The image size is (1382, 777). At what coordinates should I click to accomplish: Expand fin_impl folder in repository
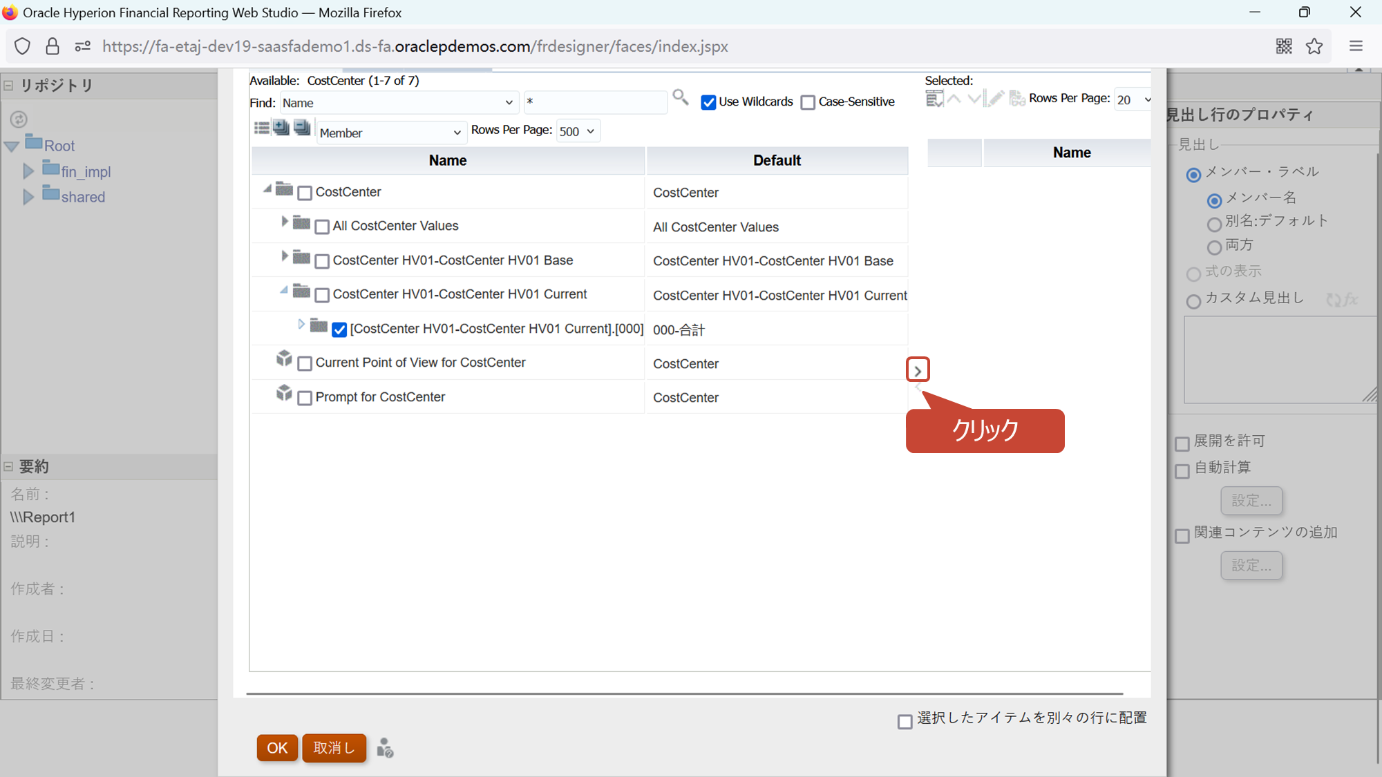tap(28, 171)
